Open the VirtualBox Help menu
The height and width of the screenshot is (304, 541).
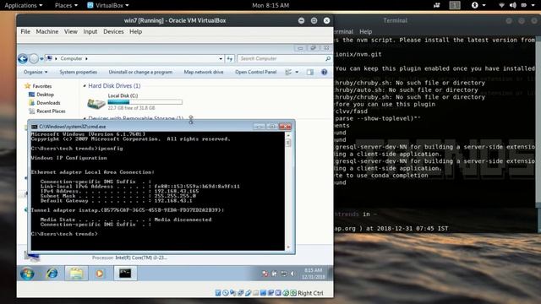coord(135,32)
